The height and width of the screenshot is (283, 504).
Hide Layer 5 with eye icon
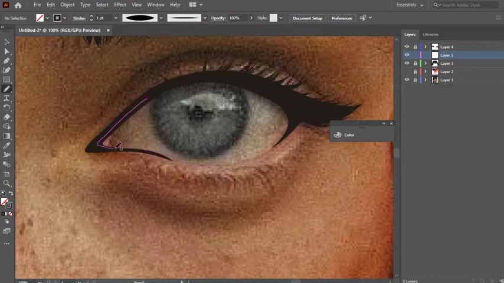pos(407,55)
